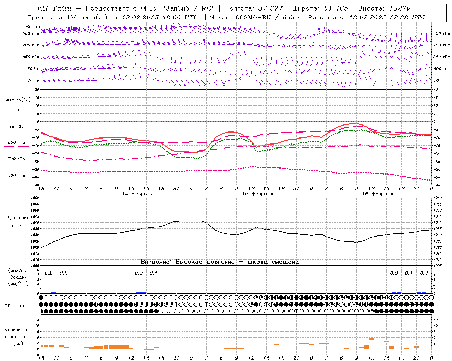Click the Конвективн. облачность (км) label
Screen dimensions: 452x361
click(x=18, y=336)
